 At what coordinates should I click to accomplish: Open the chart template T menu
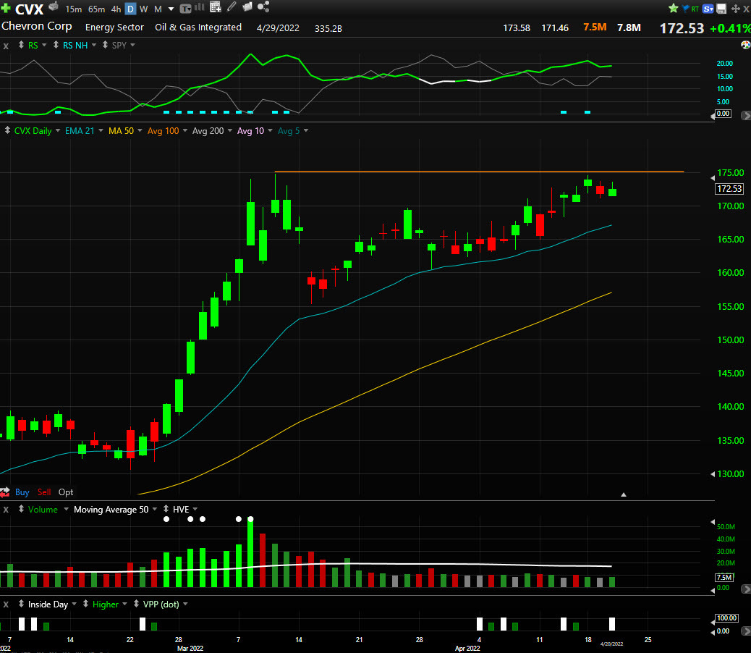[x=185, y=9]
